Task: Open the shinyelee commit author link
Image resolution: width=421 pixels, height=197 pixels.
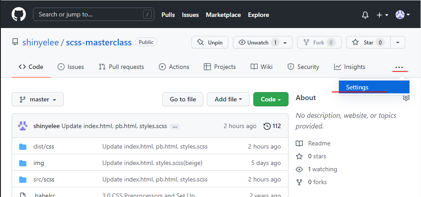Action: coord(47,126)
